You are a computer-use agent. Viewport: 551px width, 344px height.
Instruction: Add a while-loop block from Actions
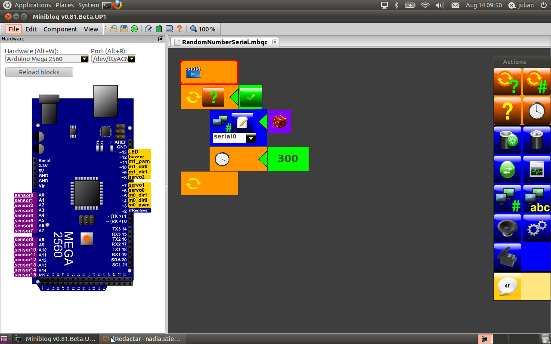coord(508,82)
